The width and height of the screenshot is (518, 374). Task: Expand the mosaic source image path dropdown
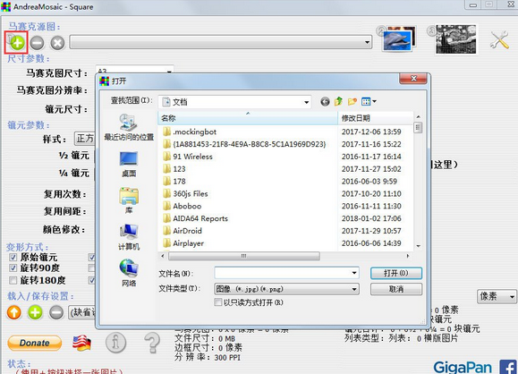click(367, 42)
